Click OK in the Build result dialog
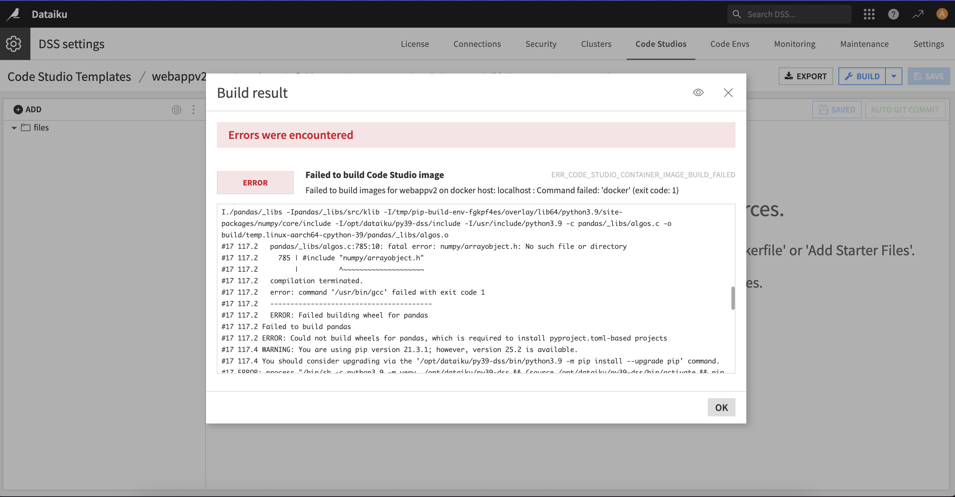 click(x=721, y=407)
